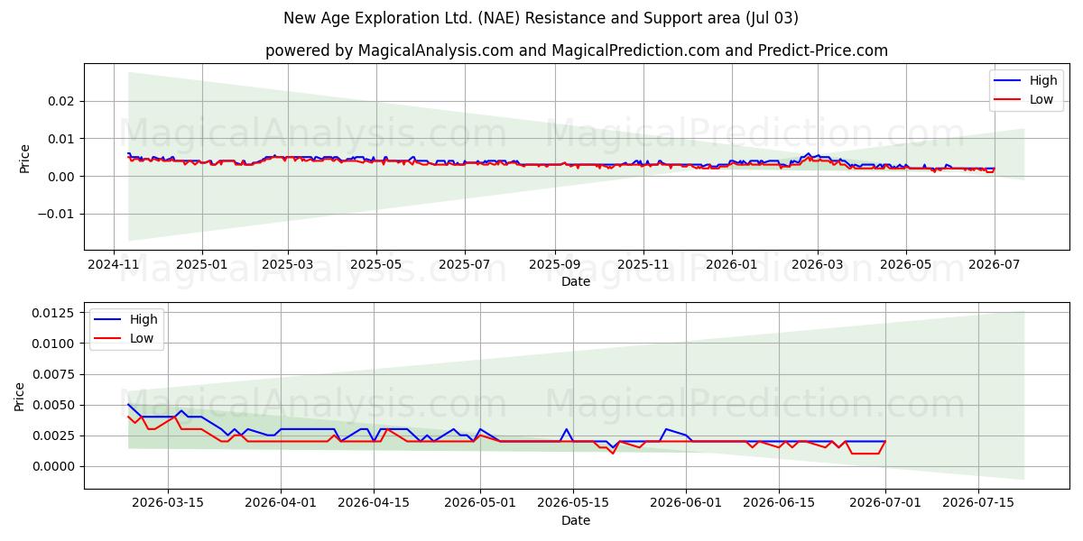
Task: Click the '2026-04-01' tick label on the bottom chart
Action: 281,503
